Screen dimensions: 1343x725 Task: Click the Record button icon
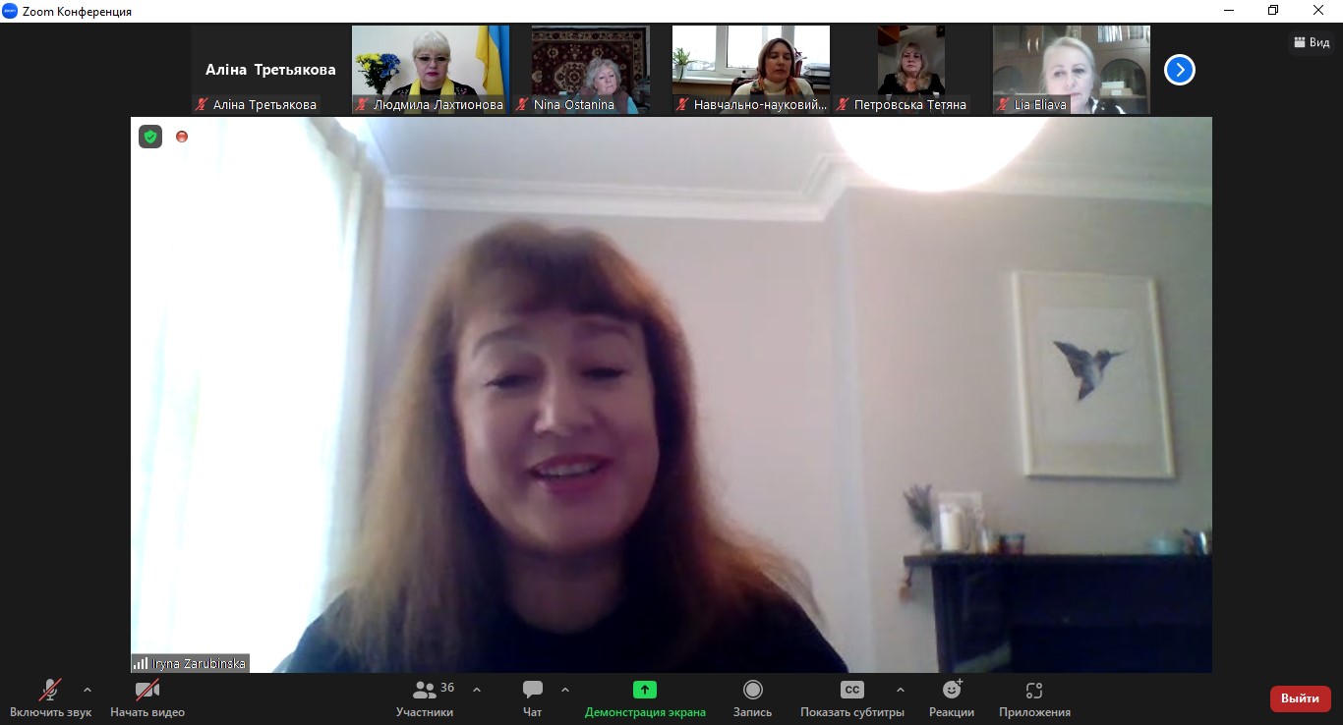point(752,691)
